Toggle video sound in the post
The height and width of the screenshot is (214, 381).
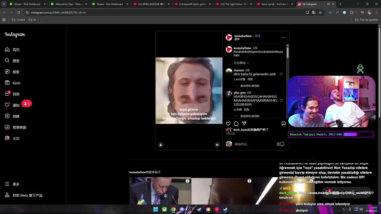217,145
